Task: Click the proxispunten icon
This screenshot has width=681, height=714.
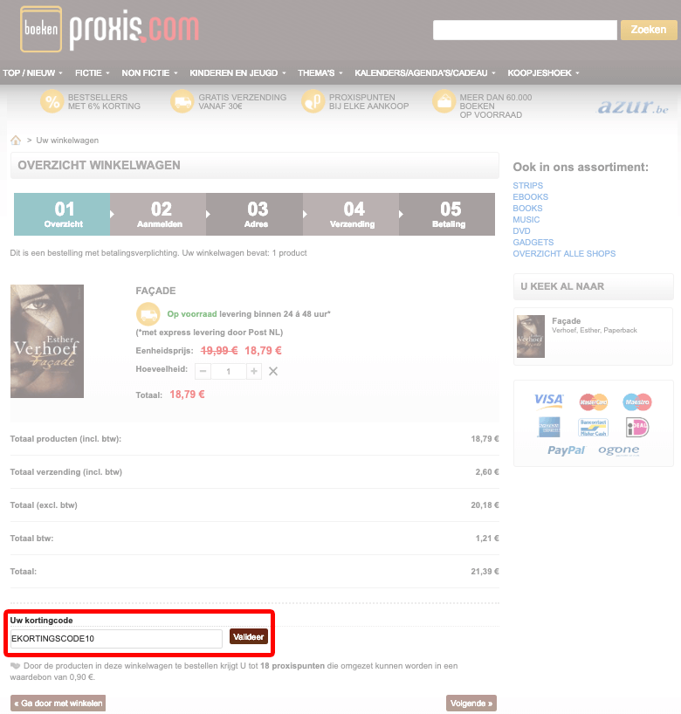Action: pos(313,101)
